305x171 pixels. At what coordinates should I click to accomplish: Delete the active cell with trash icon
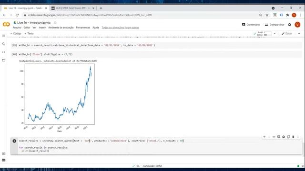pyautogui.click(x=293, y=137)
